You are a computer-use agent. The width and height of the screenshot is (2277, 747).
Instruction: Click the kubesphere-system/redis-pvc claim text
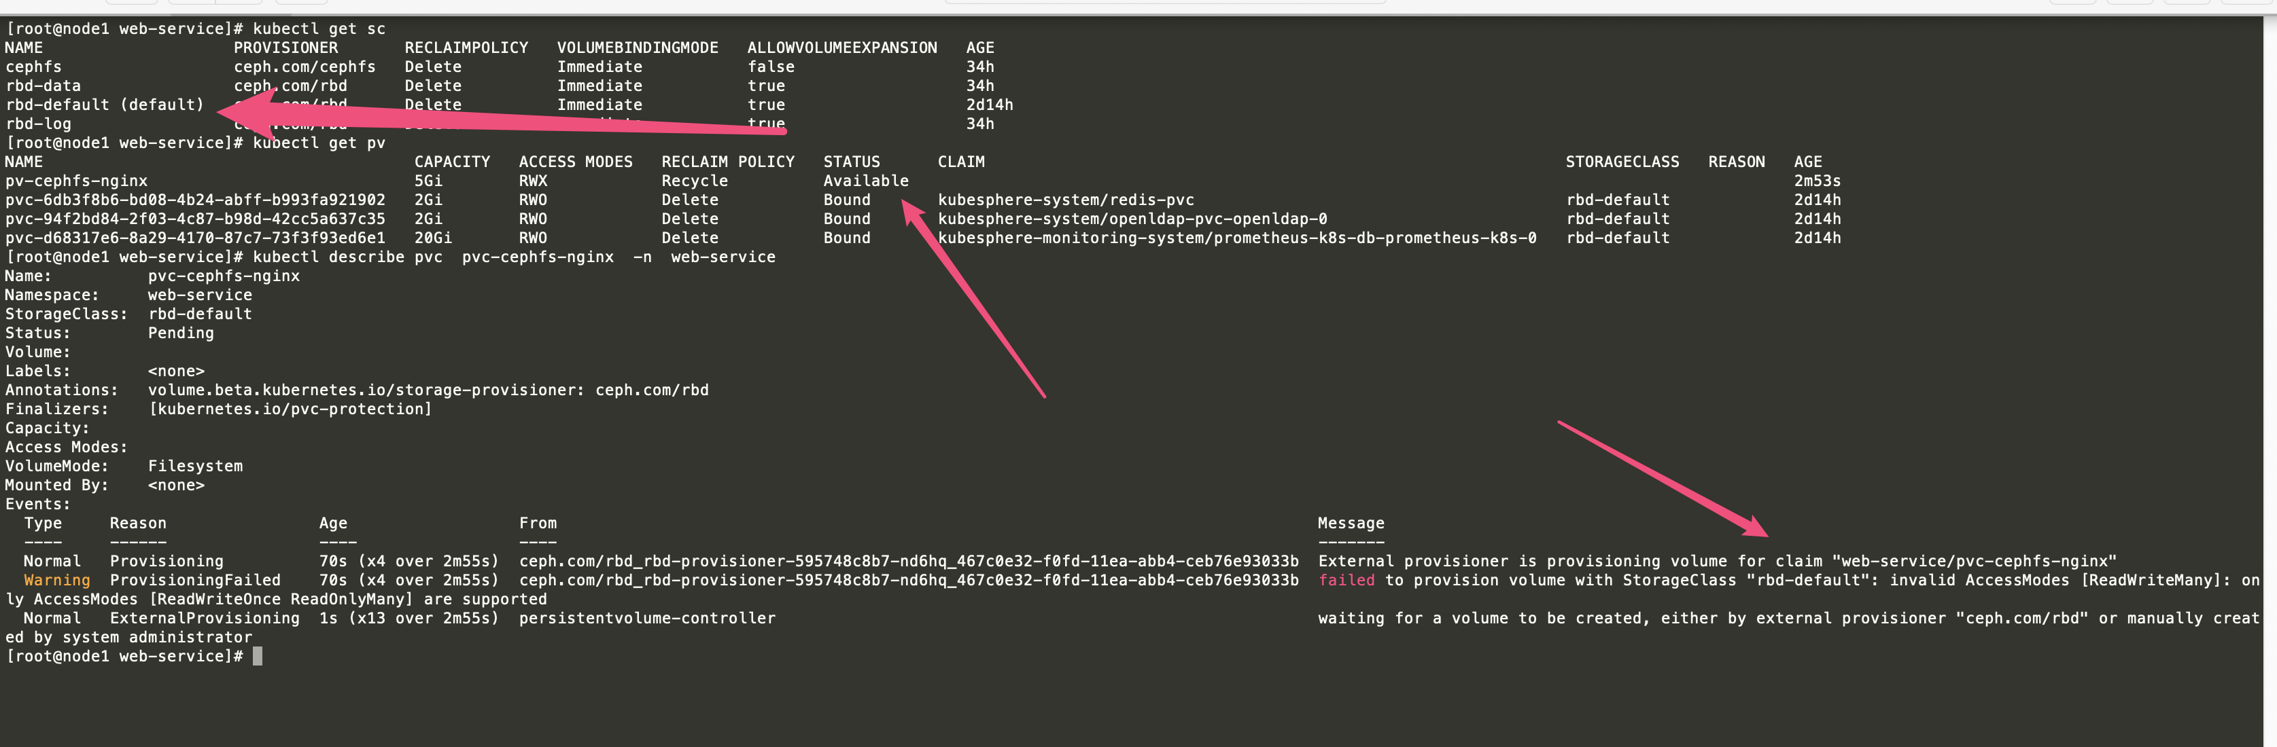(1065, 200)
